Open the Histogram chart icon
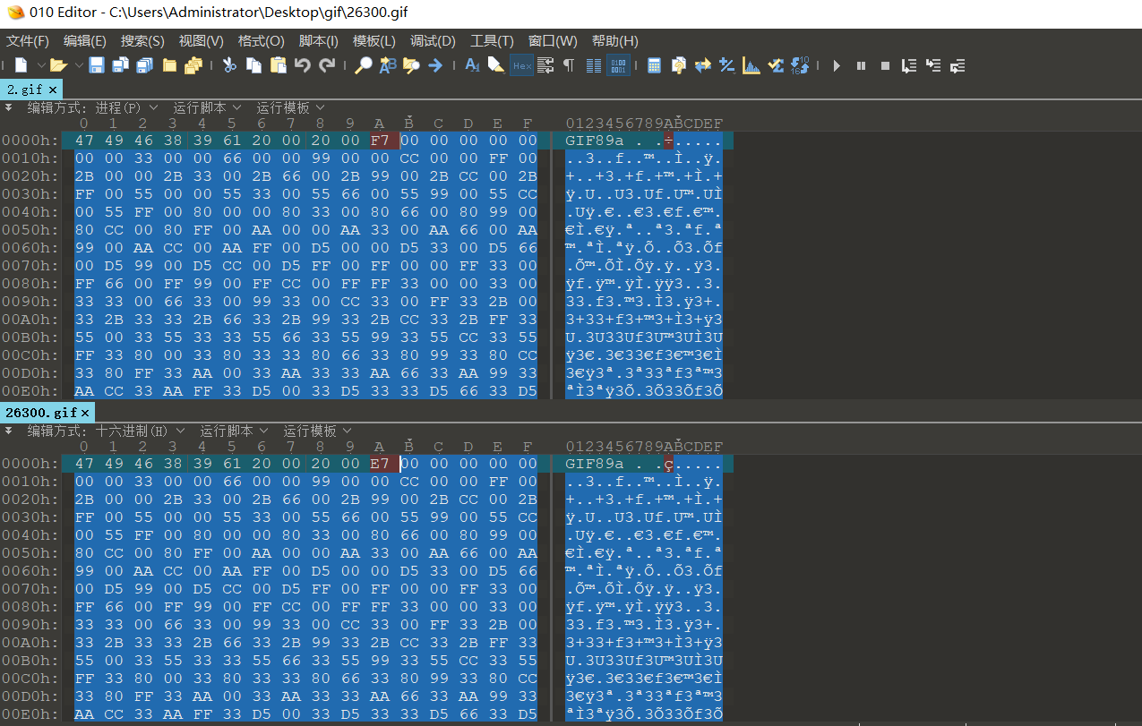Viewport: 1142px width, 726px height. (x=751, y=65)
